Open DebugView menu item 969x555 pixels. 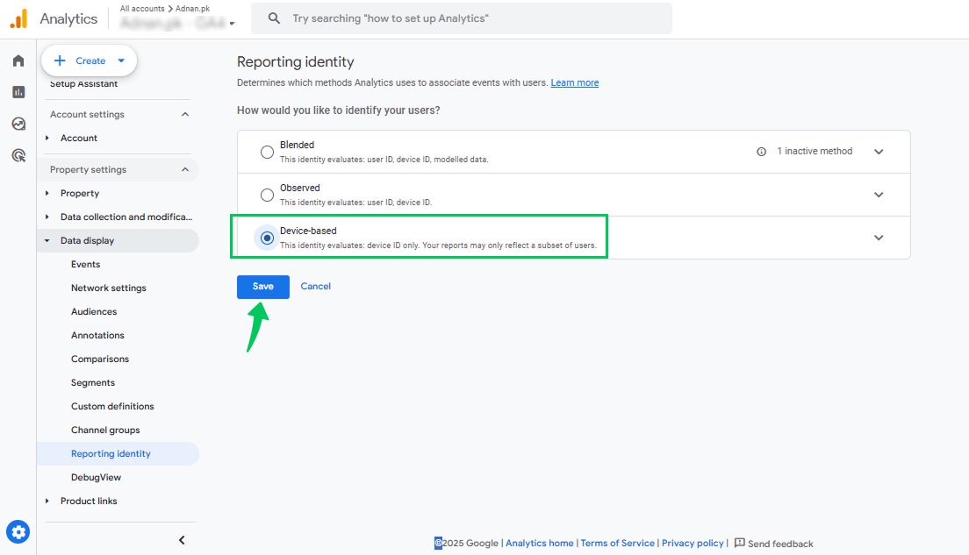point(96,477)
